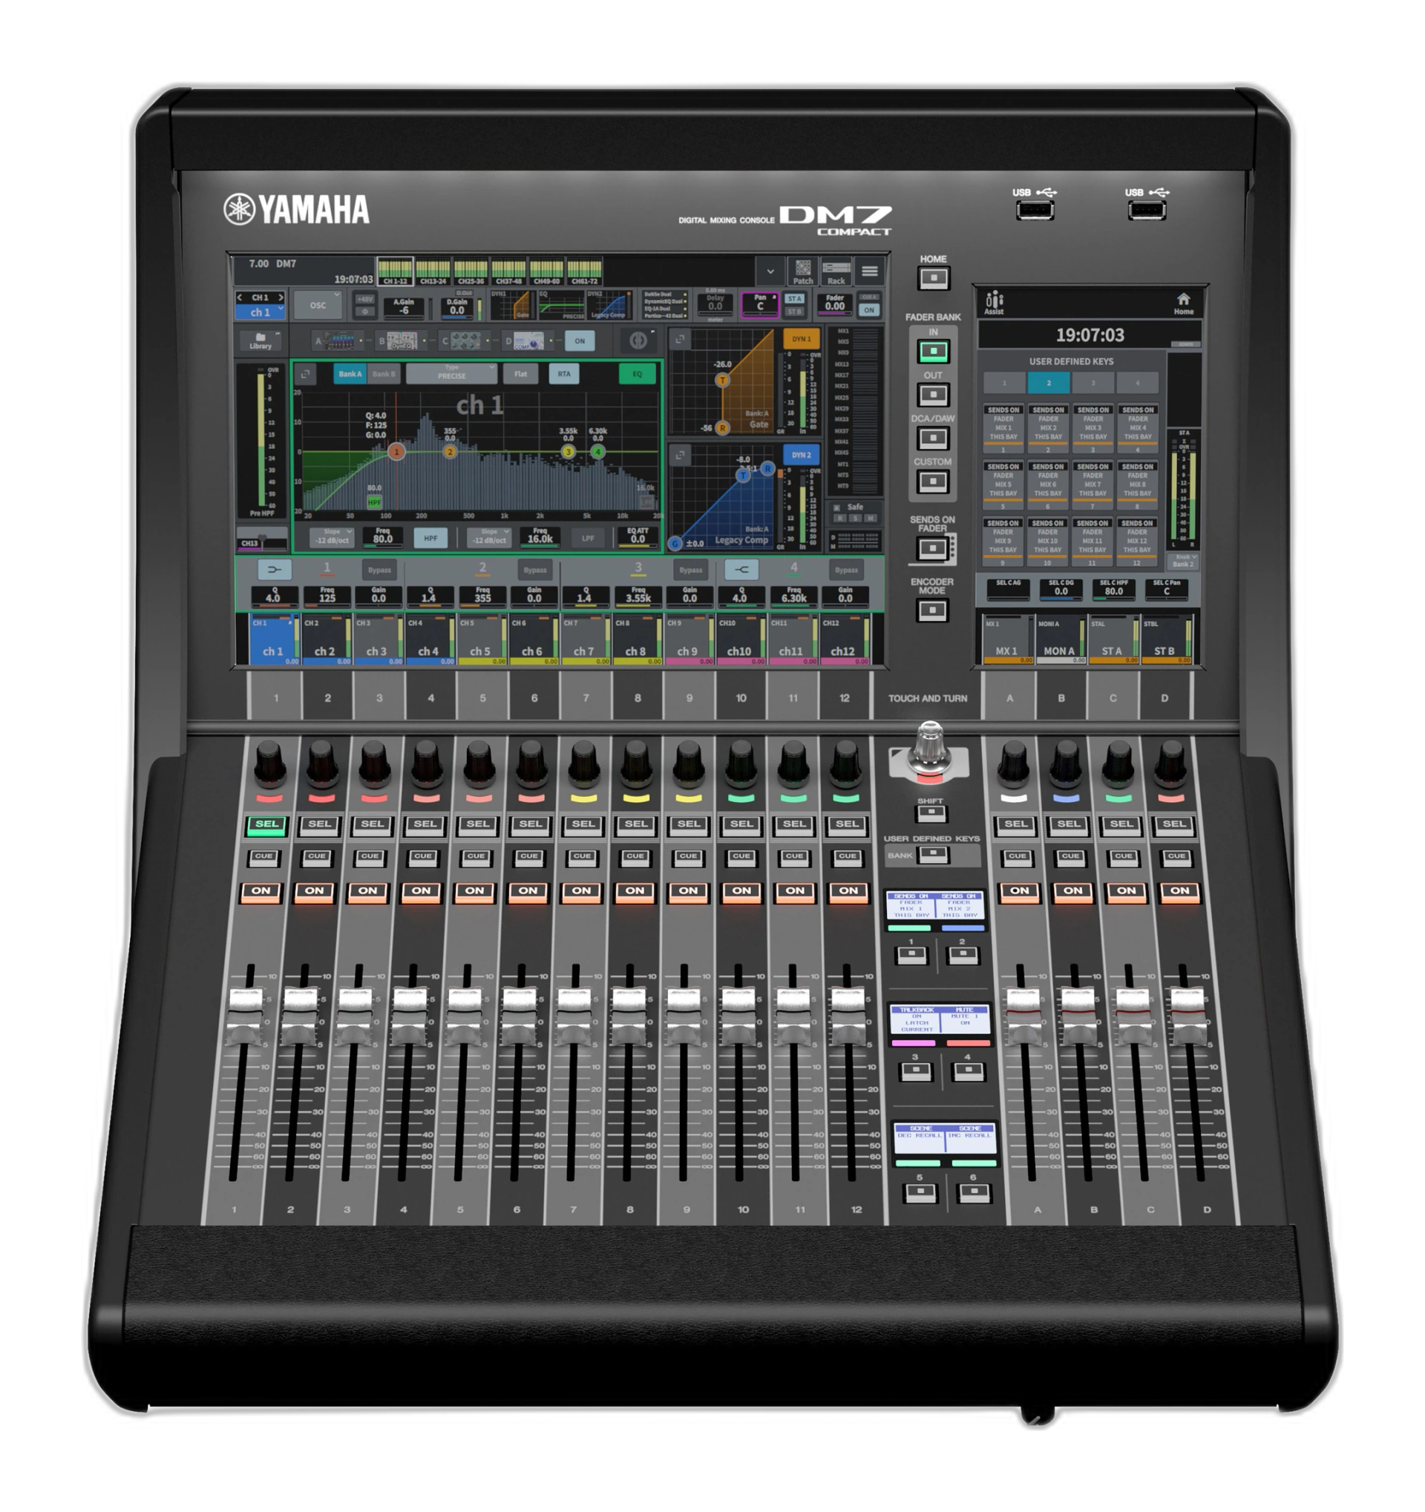Viewport: 1425px width, 1512px height.
Task: Go to next channel with right arrow
Action: (280, 298)
